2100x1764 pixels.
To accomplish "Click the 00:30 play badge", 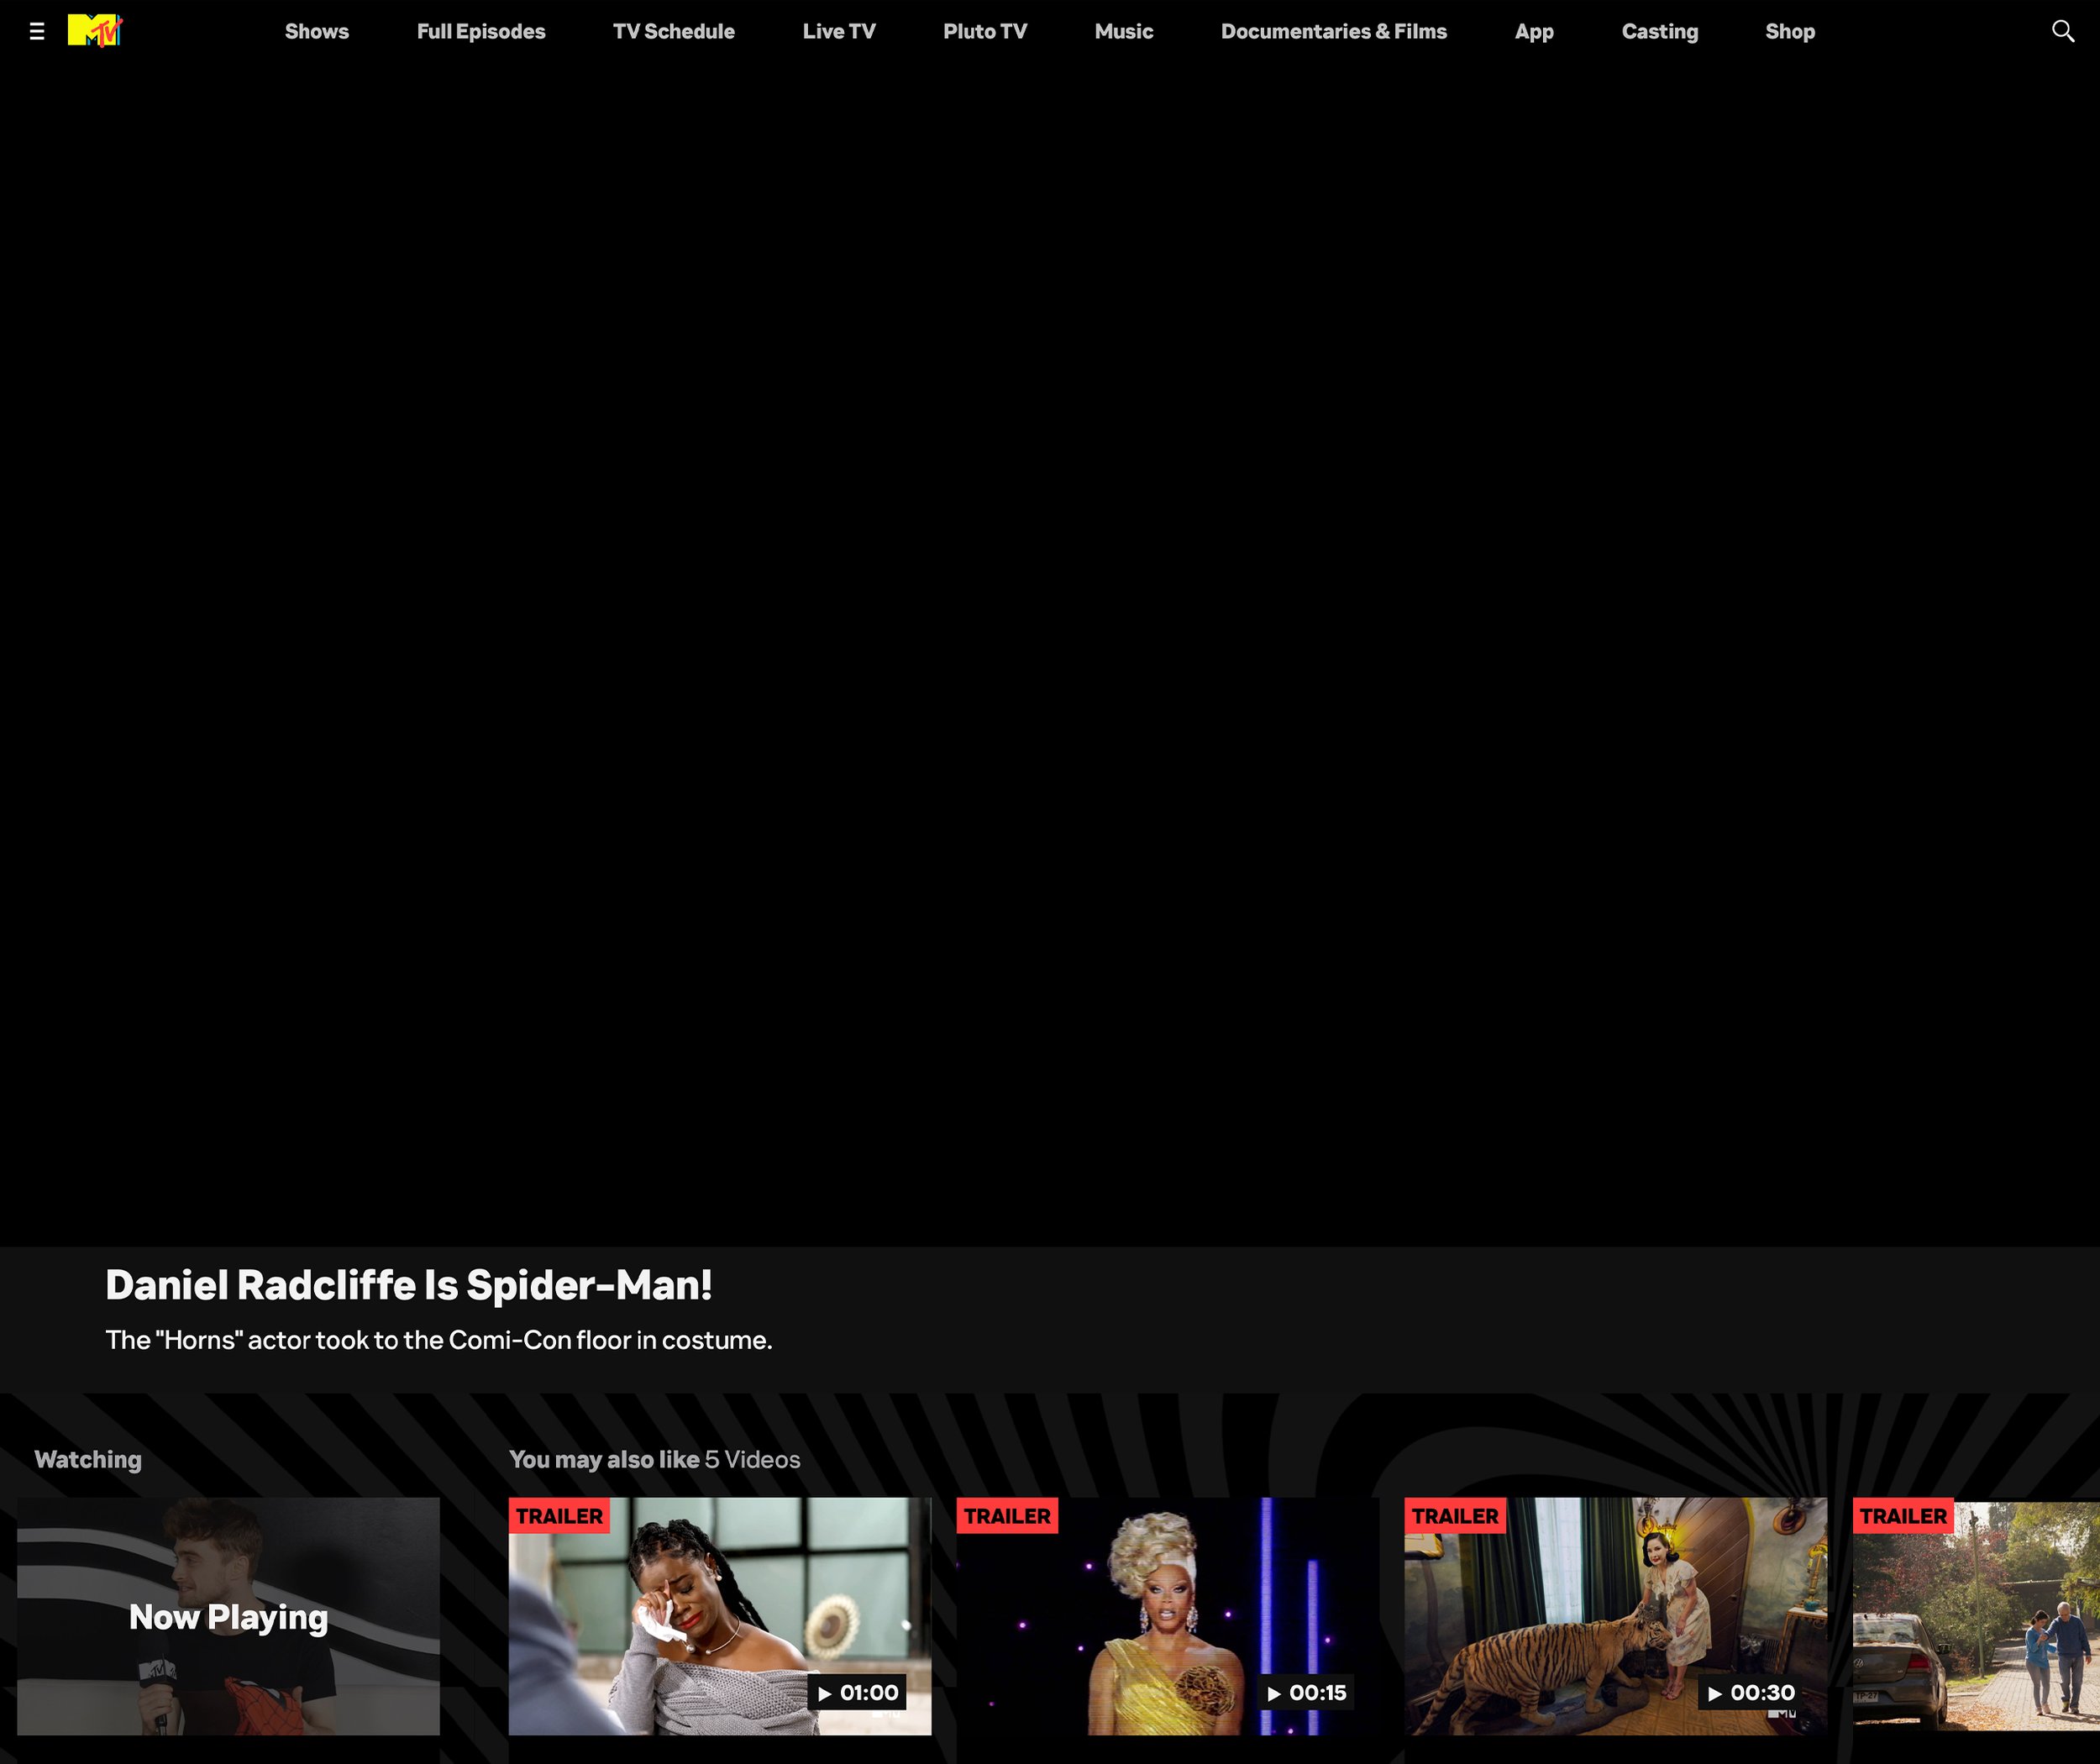I will click(x=1751, y=1693).
